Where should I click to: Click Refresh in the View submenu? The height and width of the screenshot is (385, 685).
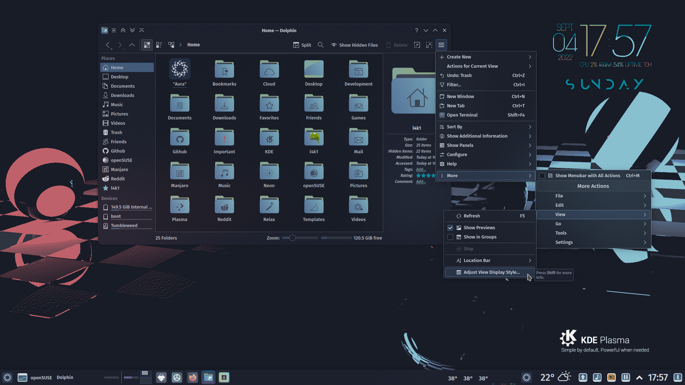point(490,216)
